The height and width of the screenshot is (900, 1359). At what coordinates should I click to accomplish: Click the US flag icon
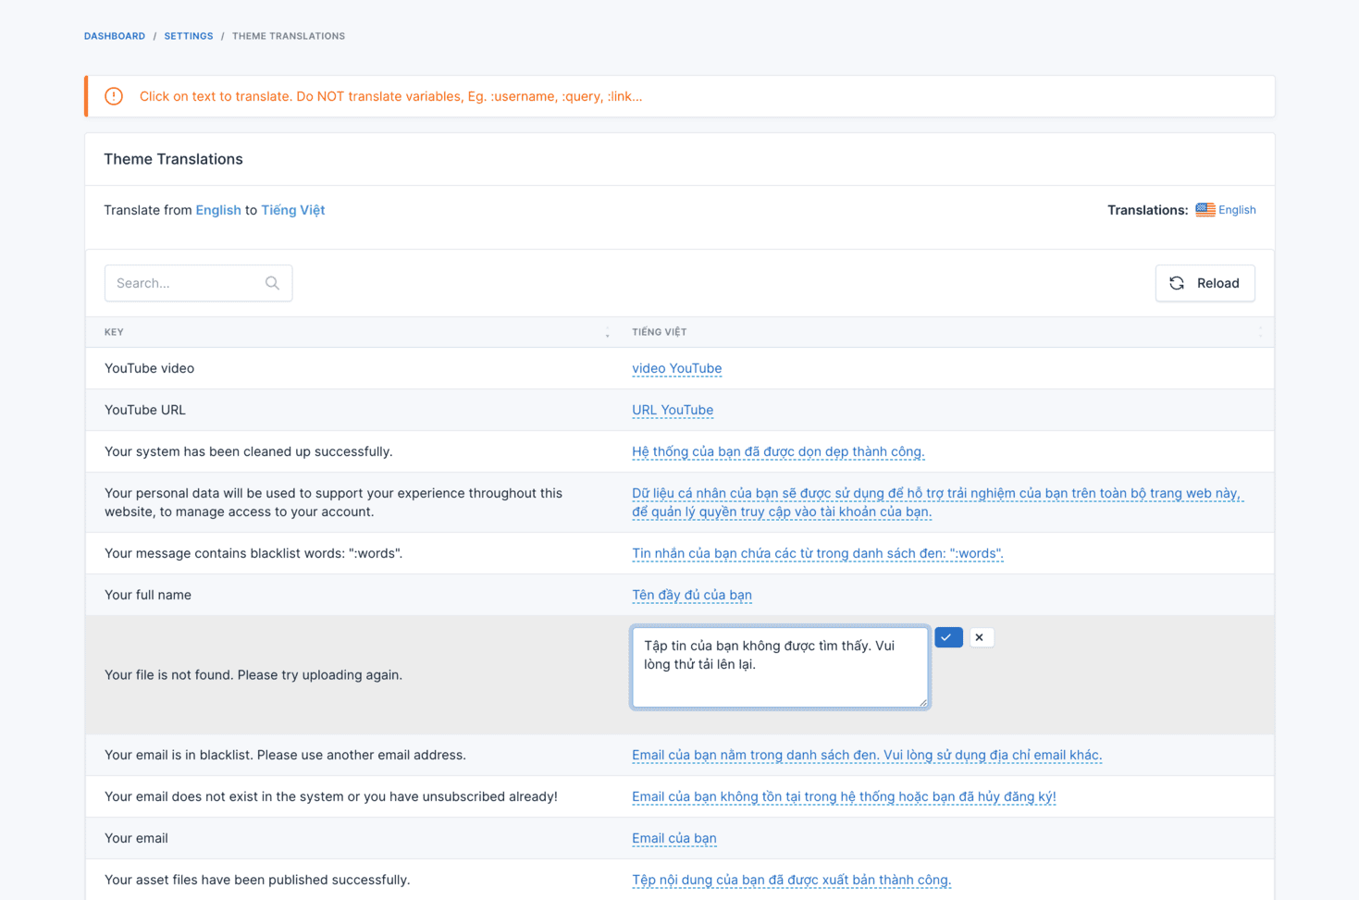pos(1205,210)
